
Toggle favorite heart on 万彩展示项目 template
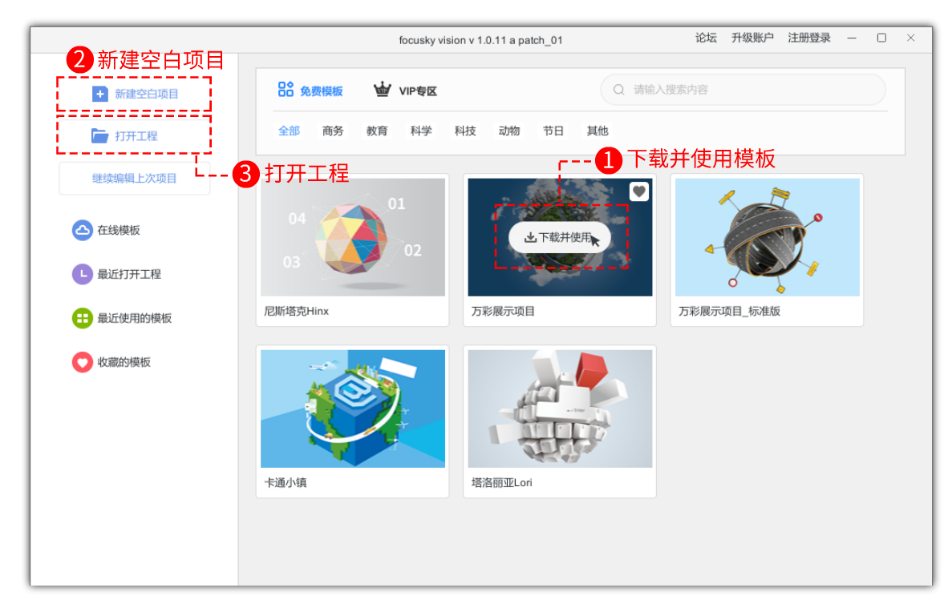(x=638, y=191)
